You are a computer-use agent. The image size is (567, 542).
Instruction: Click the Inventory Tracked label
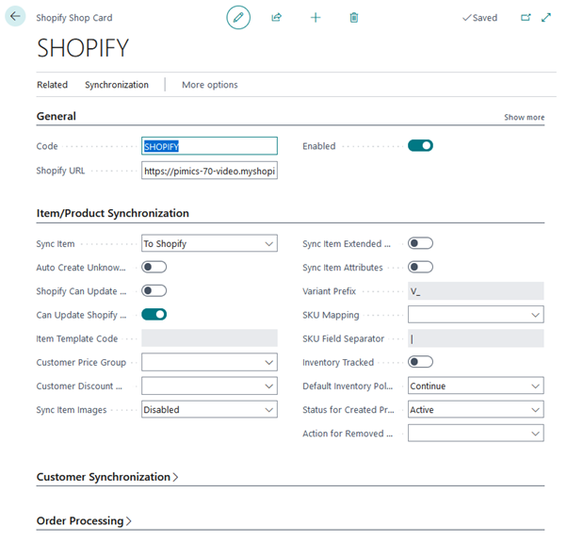(x=338, y=363)
